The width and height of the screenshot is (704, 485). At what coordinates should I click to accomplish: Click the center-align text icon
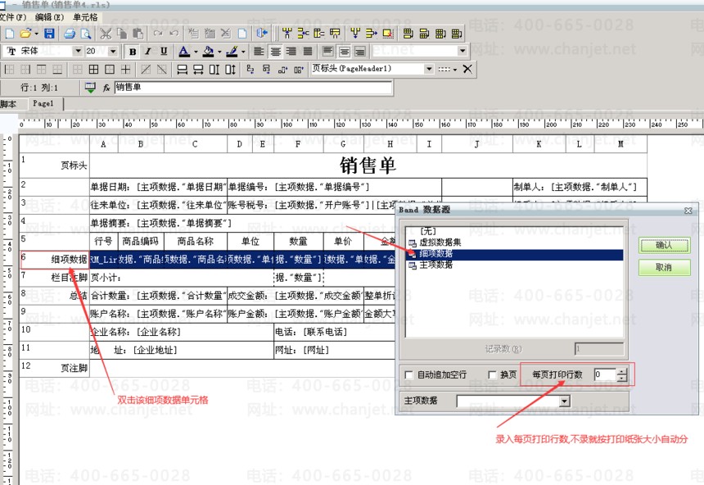coord(276,52)
